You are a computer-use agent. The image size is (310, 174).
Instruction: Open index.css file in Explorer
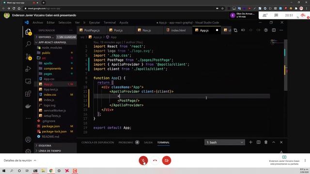pyautogui.click(x=55, y=95)
